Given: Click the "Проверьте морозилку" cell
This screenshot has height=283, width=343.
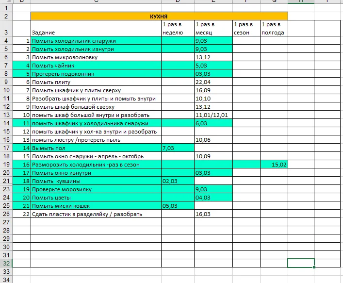Looking at the screenshot, I should click(x=96, y=189).
